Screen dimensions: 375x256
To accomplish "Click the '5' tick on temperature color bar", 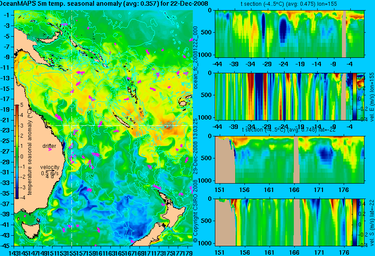I will pyautogui.click(x=22, y=105).
